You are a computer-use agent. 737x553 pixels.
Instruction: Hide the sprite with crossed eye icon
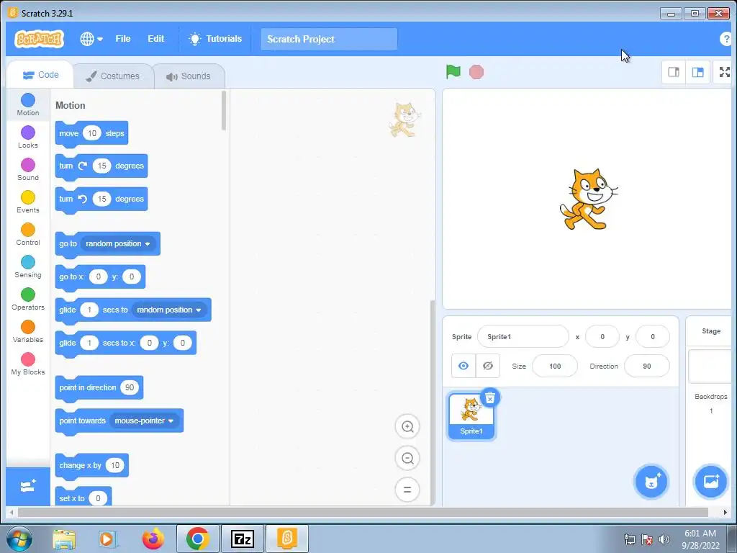488,366
